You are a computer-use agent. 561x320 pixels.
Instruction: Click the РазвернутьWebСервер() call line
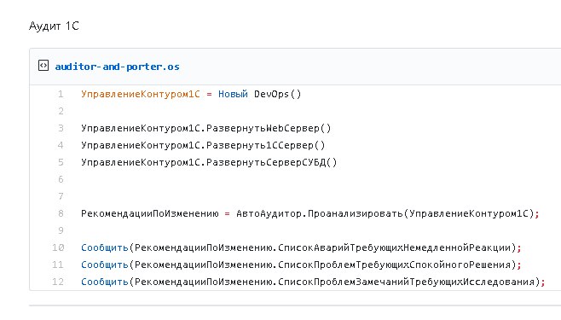coord(206,128)
